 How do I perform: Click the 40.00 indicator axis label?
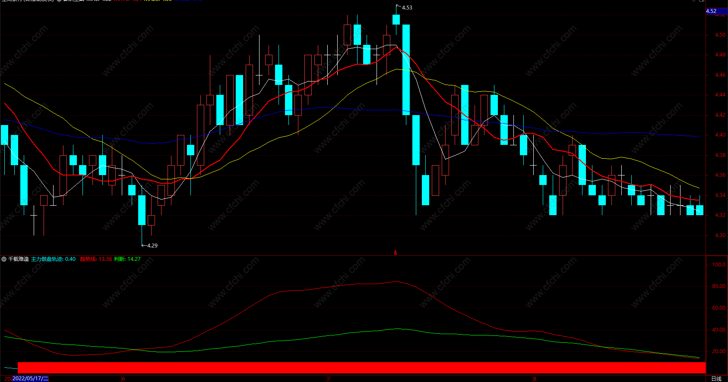point(719,330)
